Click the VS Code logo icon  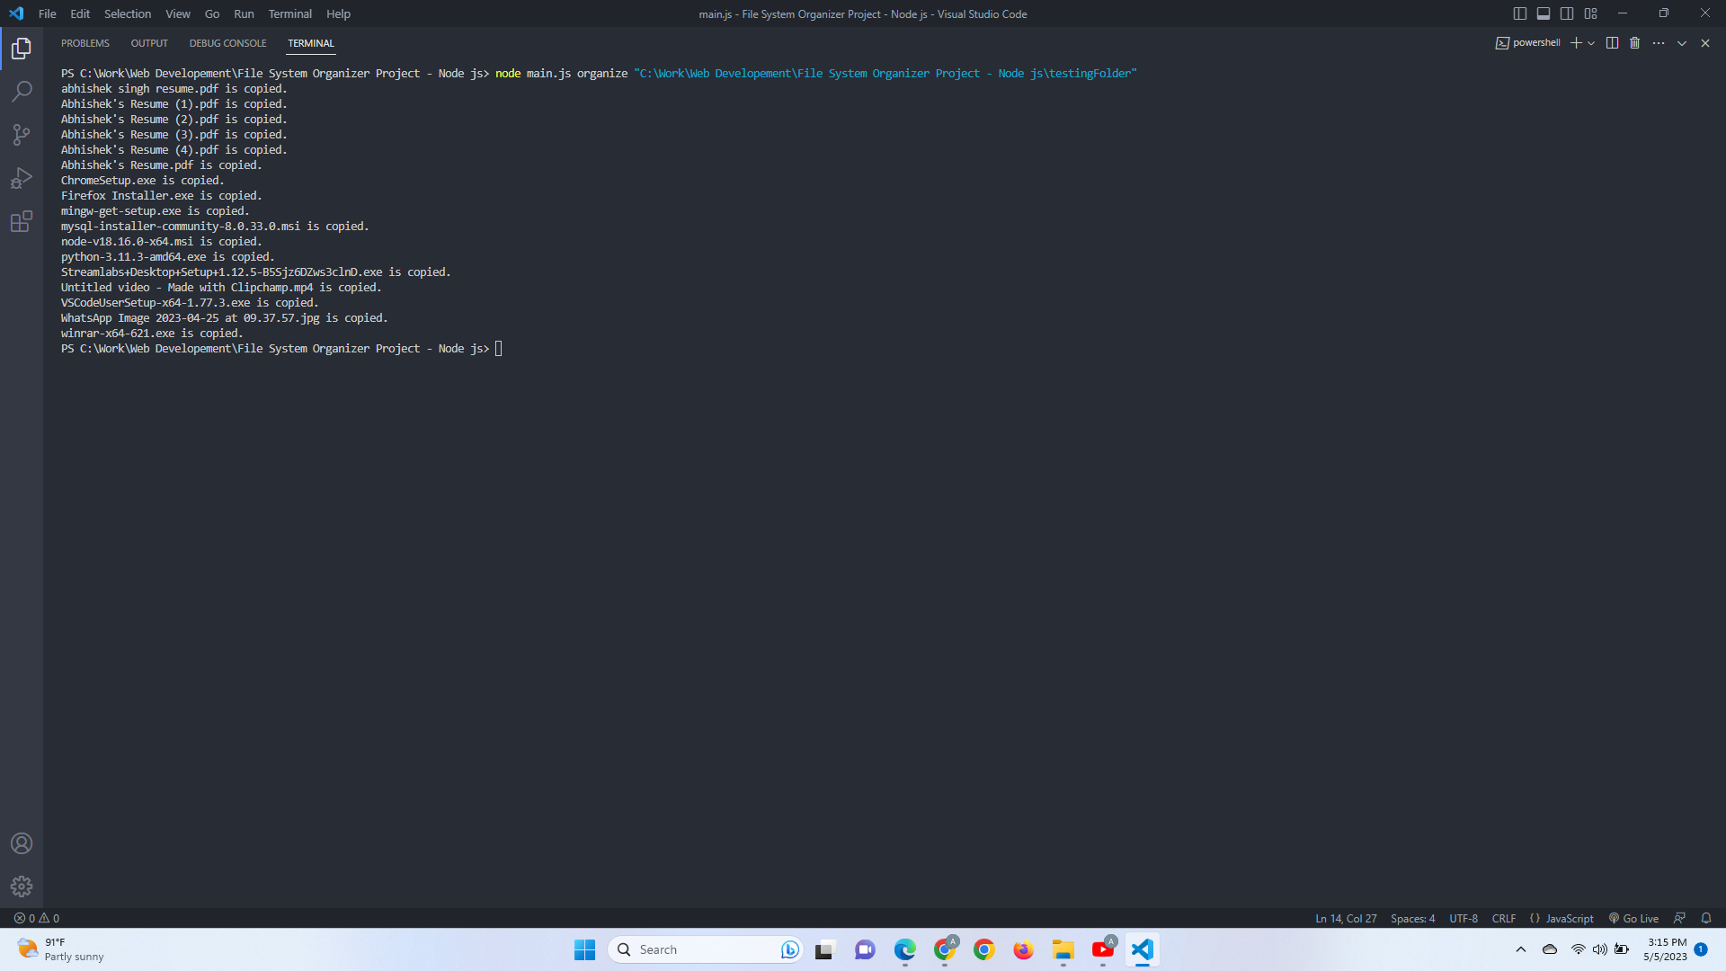(16, 13)
